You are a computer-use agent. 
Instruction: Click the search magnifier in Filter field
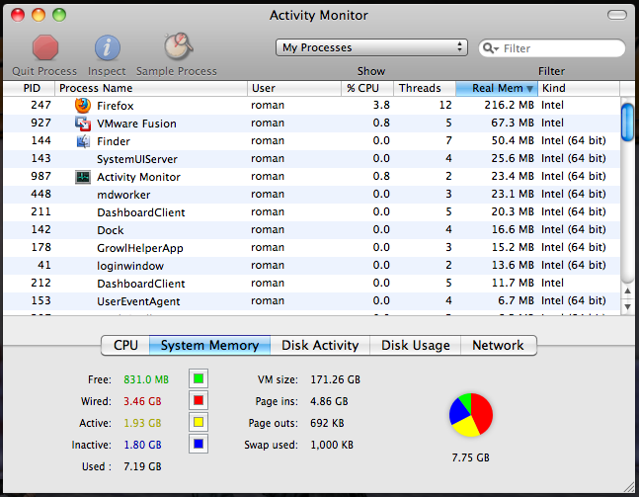pyautogui.click(x=490, y=48)
